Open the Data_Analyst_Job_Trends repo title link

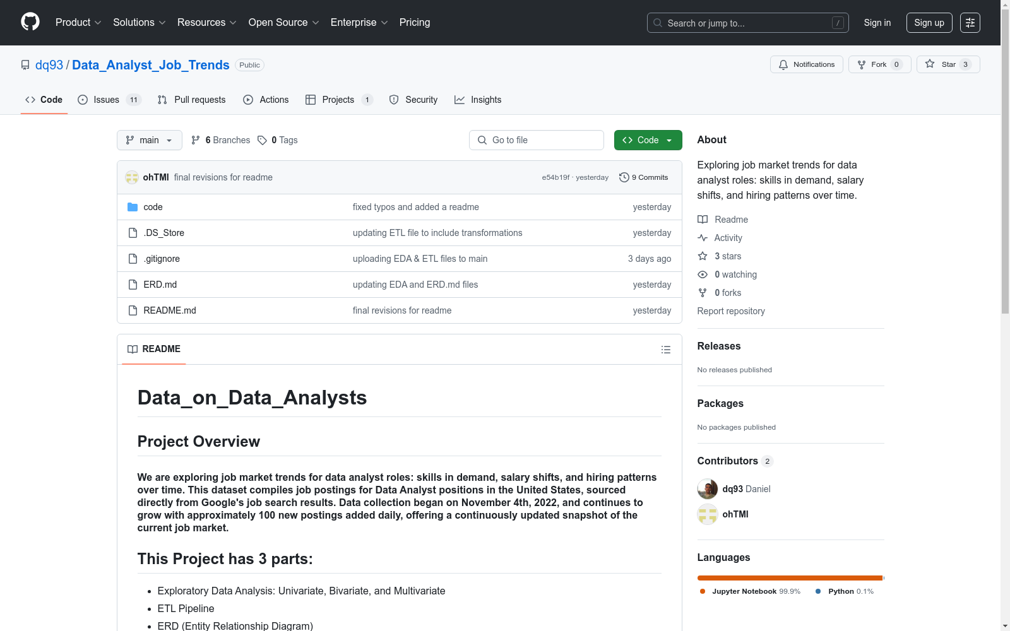click(x=151, y=65)
